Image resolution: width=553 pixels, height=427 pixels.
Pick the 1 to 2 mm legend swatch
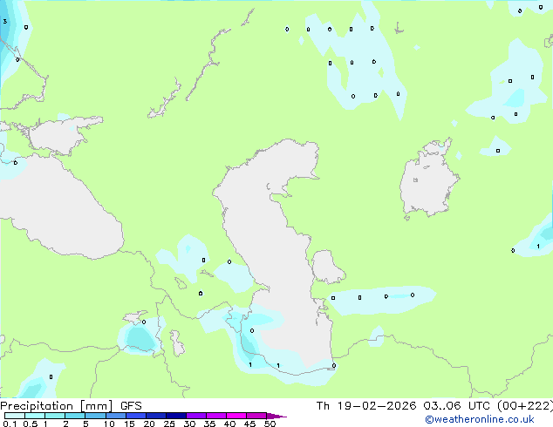coord(55,416)
